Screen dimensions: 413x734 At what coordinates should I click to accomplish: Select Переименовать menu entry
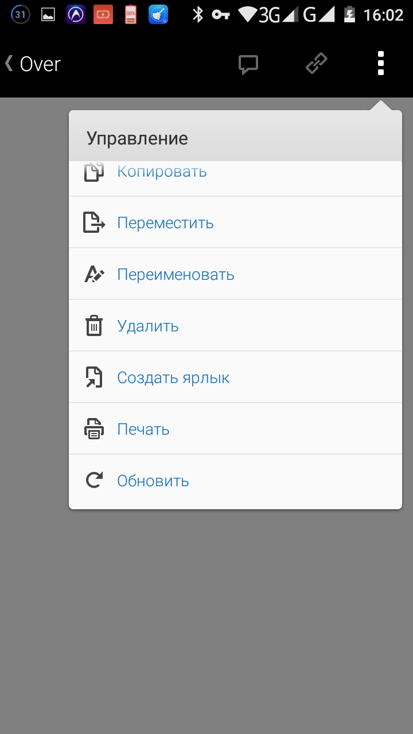(176, 274)
